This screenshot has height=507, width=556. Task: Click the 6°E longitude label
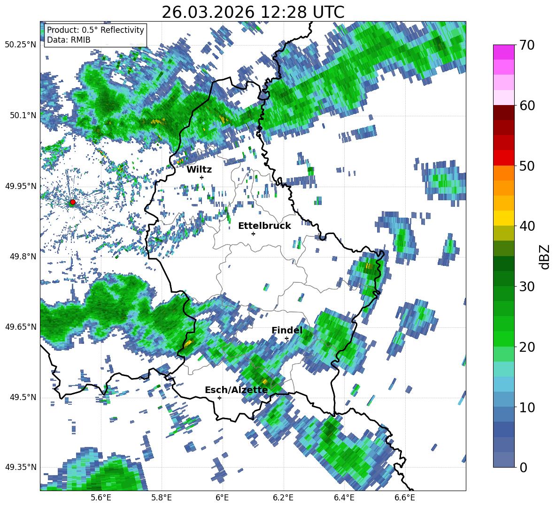[222, 498]
